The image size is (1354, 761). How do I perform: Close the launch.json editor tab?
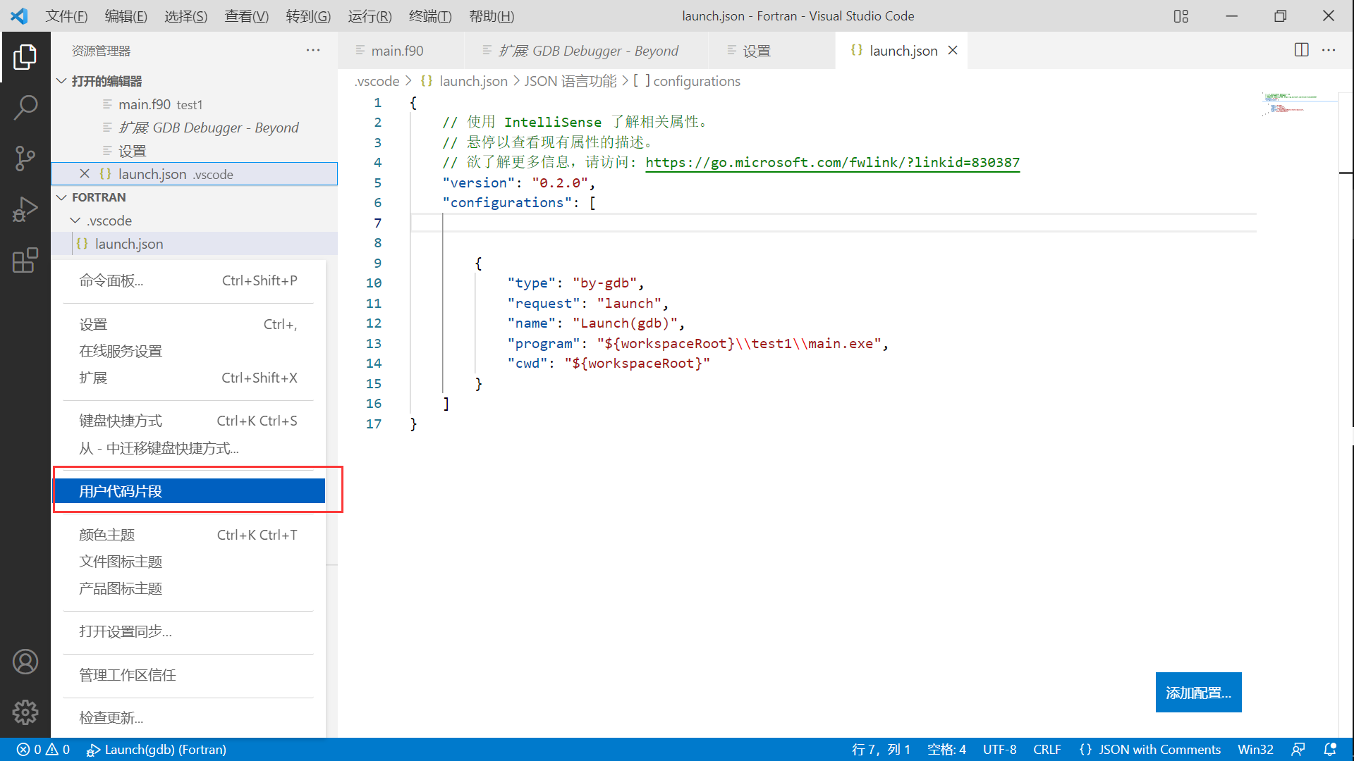[953, 51]
